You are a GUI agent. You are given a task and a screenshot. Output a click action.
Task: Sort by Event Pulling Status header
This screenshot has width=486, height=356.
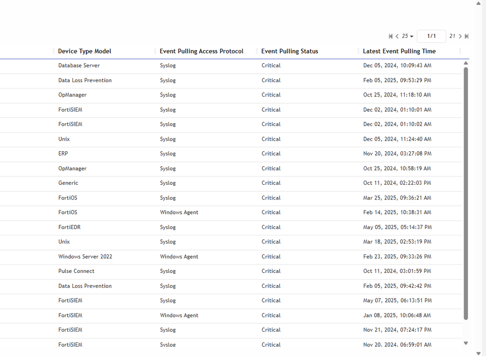289,52
